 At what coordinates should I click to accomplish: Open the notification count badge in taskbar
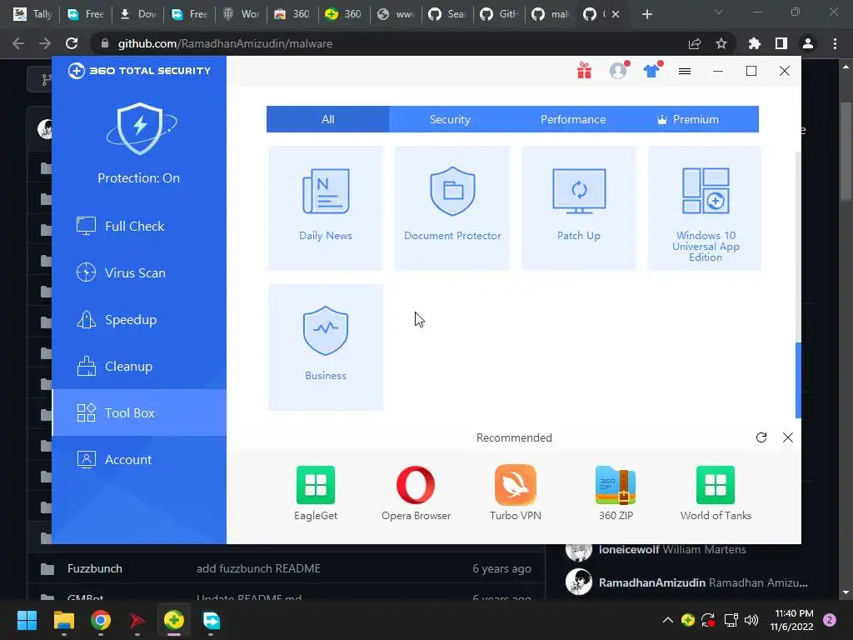pos(830,620)
